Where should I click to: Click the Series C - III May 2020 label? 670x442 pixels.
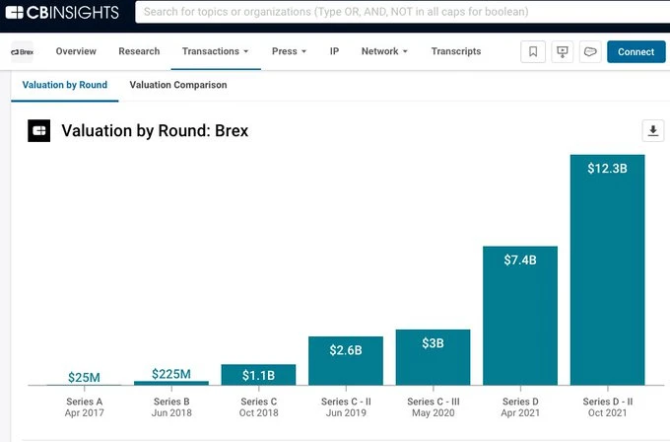(434, 407)
